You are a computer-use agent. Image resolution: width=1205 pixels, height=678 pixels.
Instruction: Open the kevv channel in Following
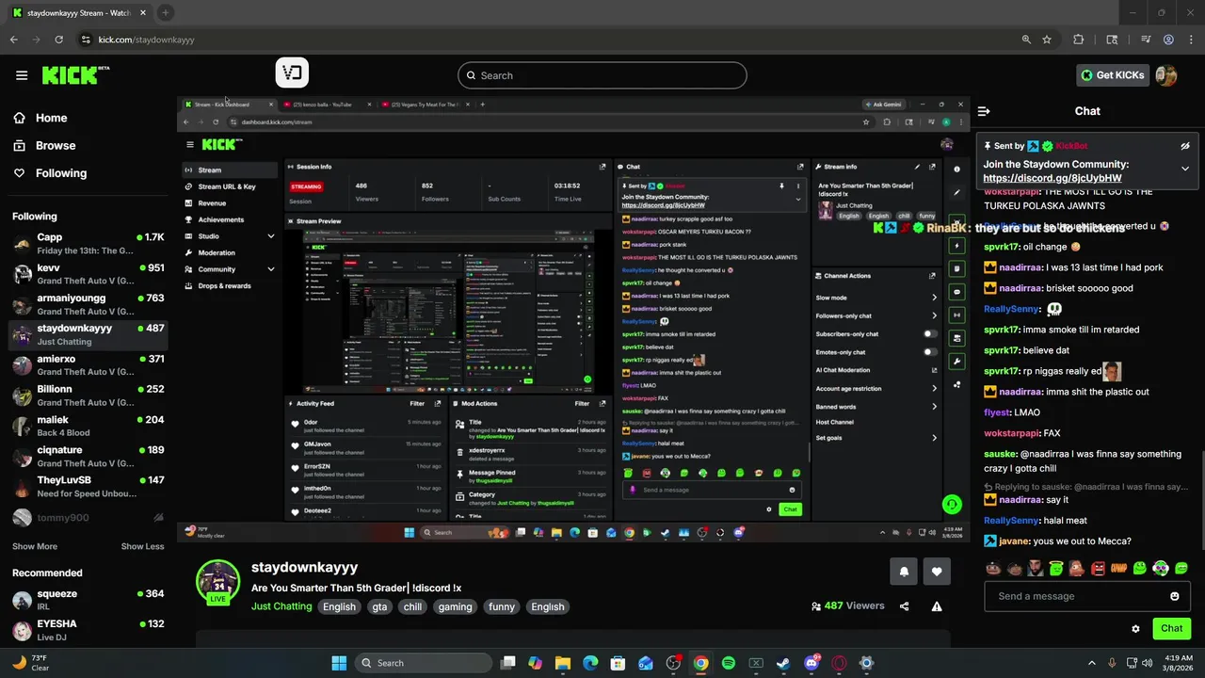point(88,274)
